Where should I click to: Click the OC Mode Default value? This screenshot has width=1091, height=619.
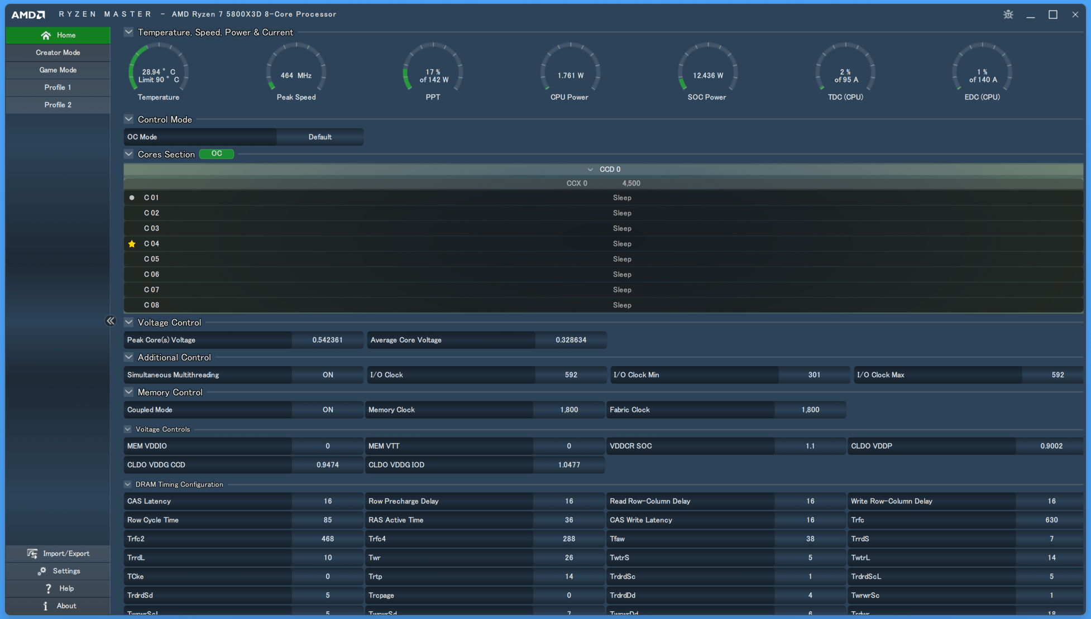(320, 137)
